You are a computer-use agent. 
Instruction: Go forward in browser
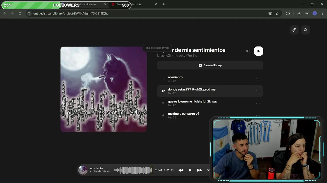click(12, 13)
